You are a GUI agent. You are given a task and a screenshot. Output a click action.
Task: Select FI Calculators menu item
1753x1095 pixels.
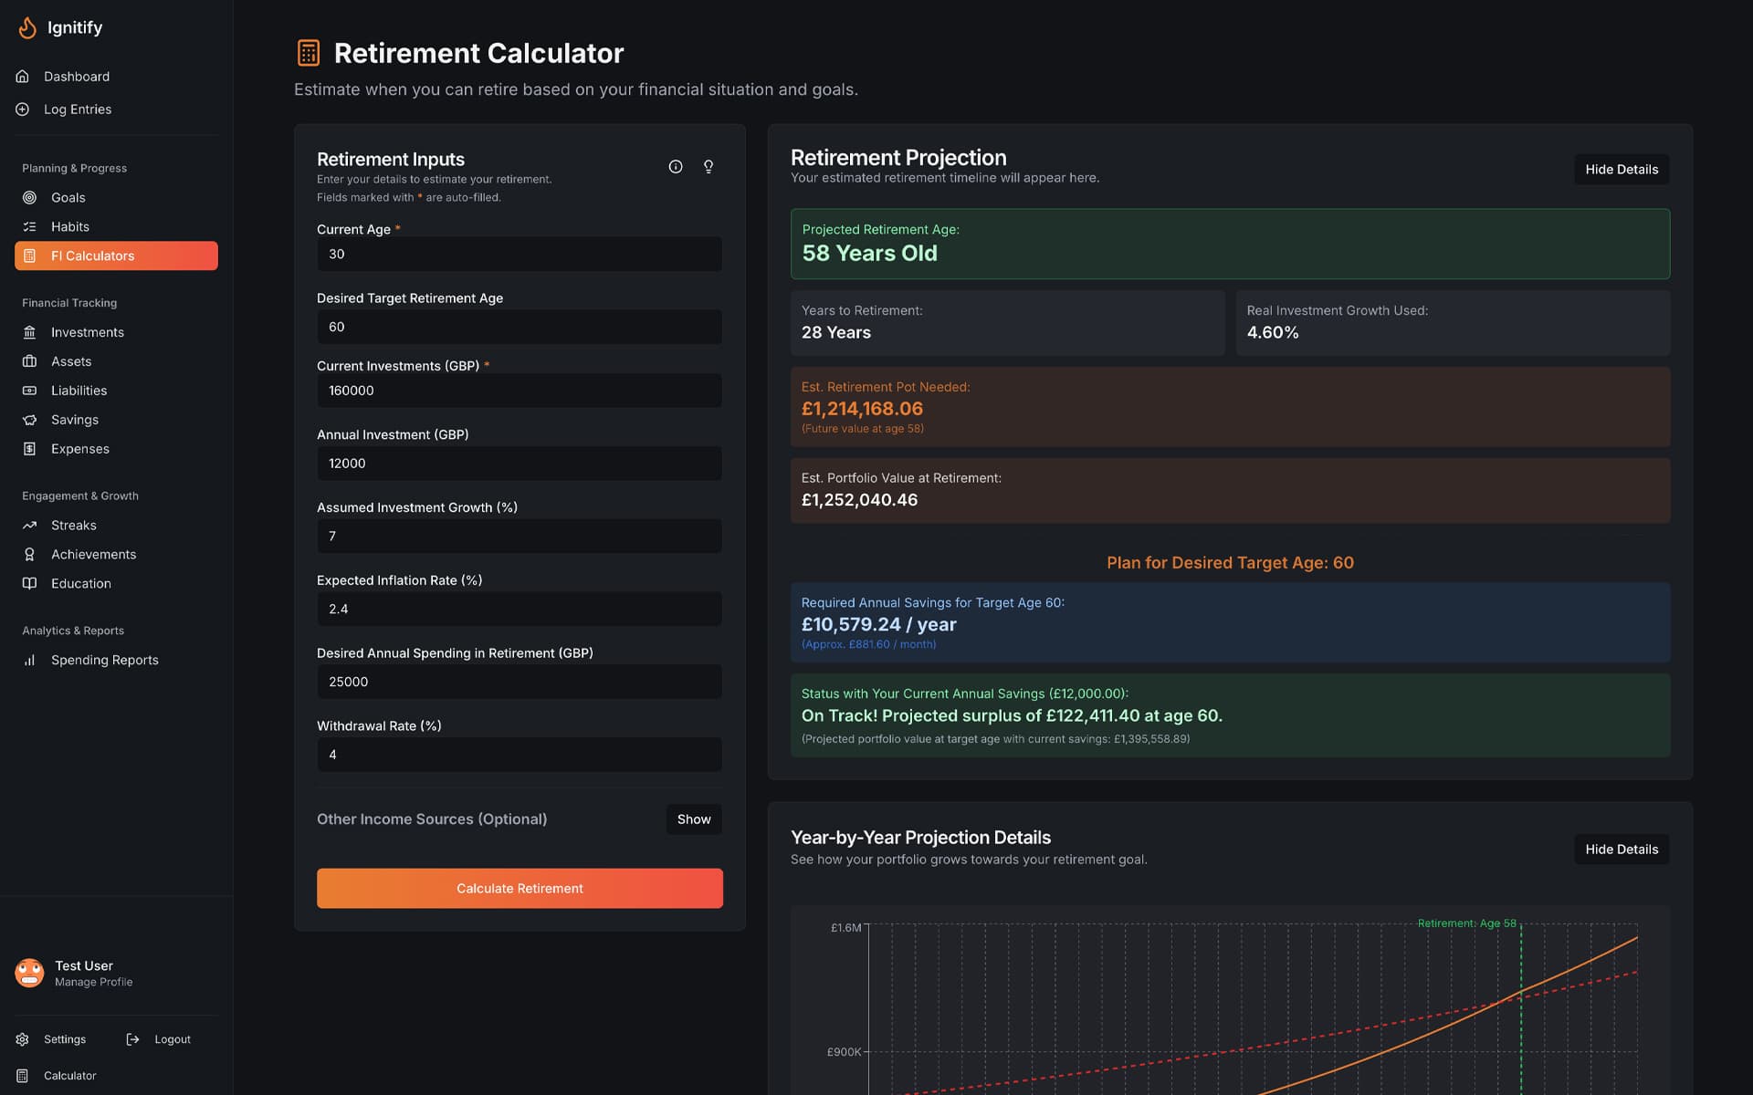(116, 255)
